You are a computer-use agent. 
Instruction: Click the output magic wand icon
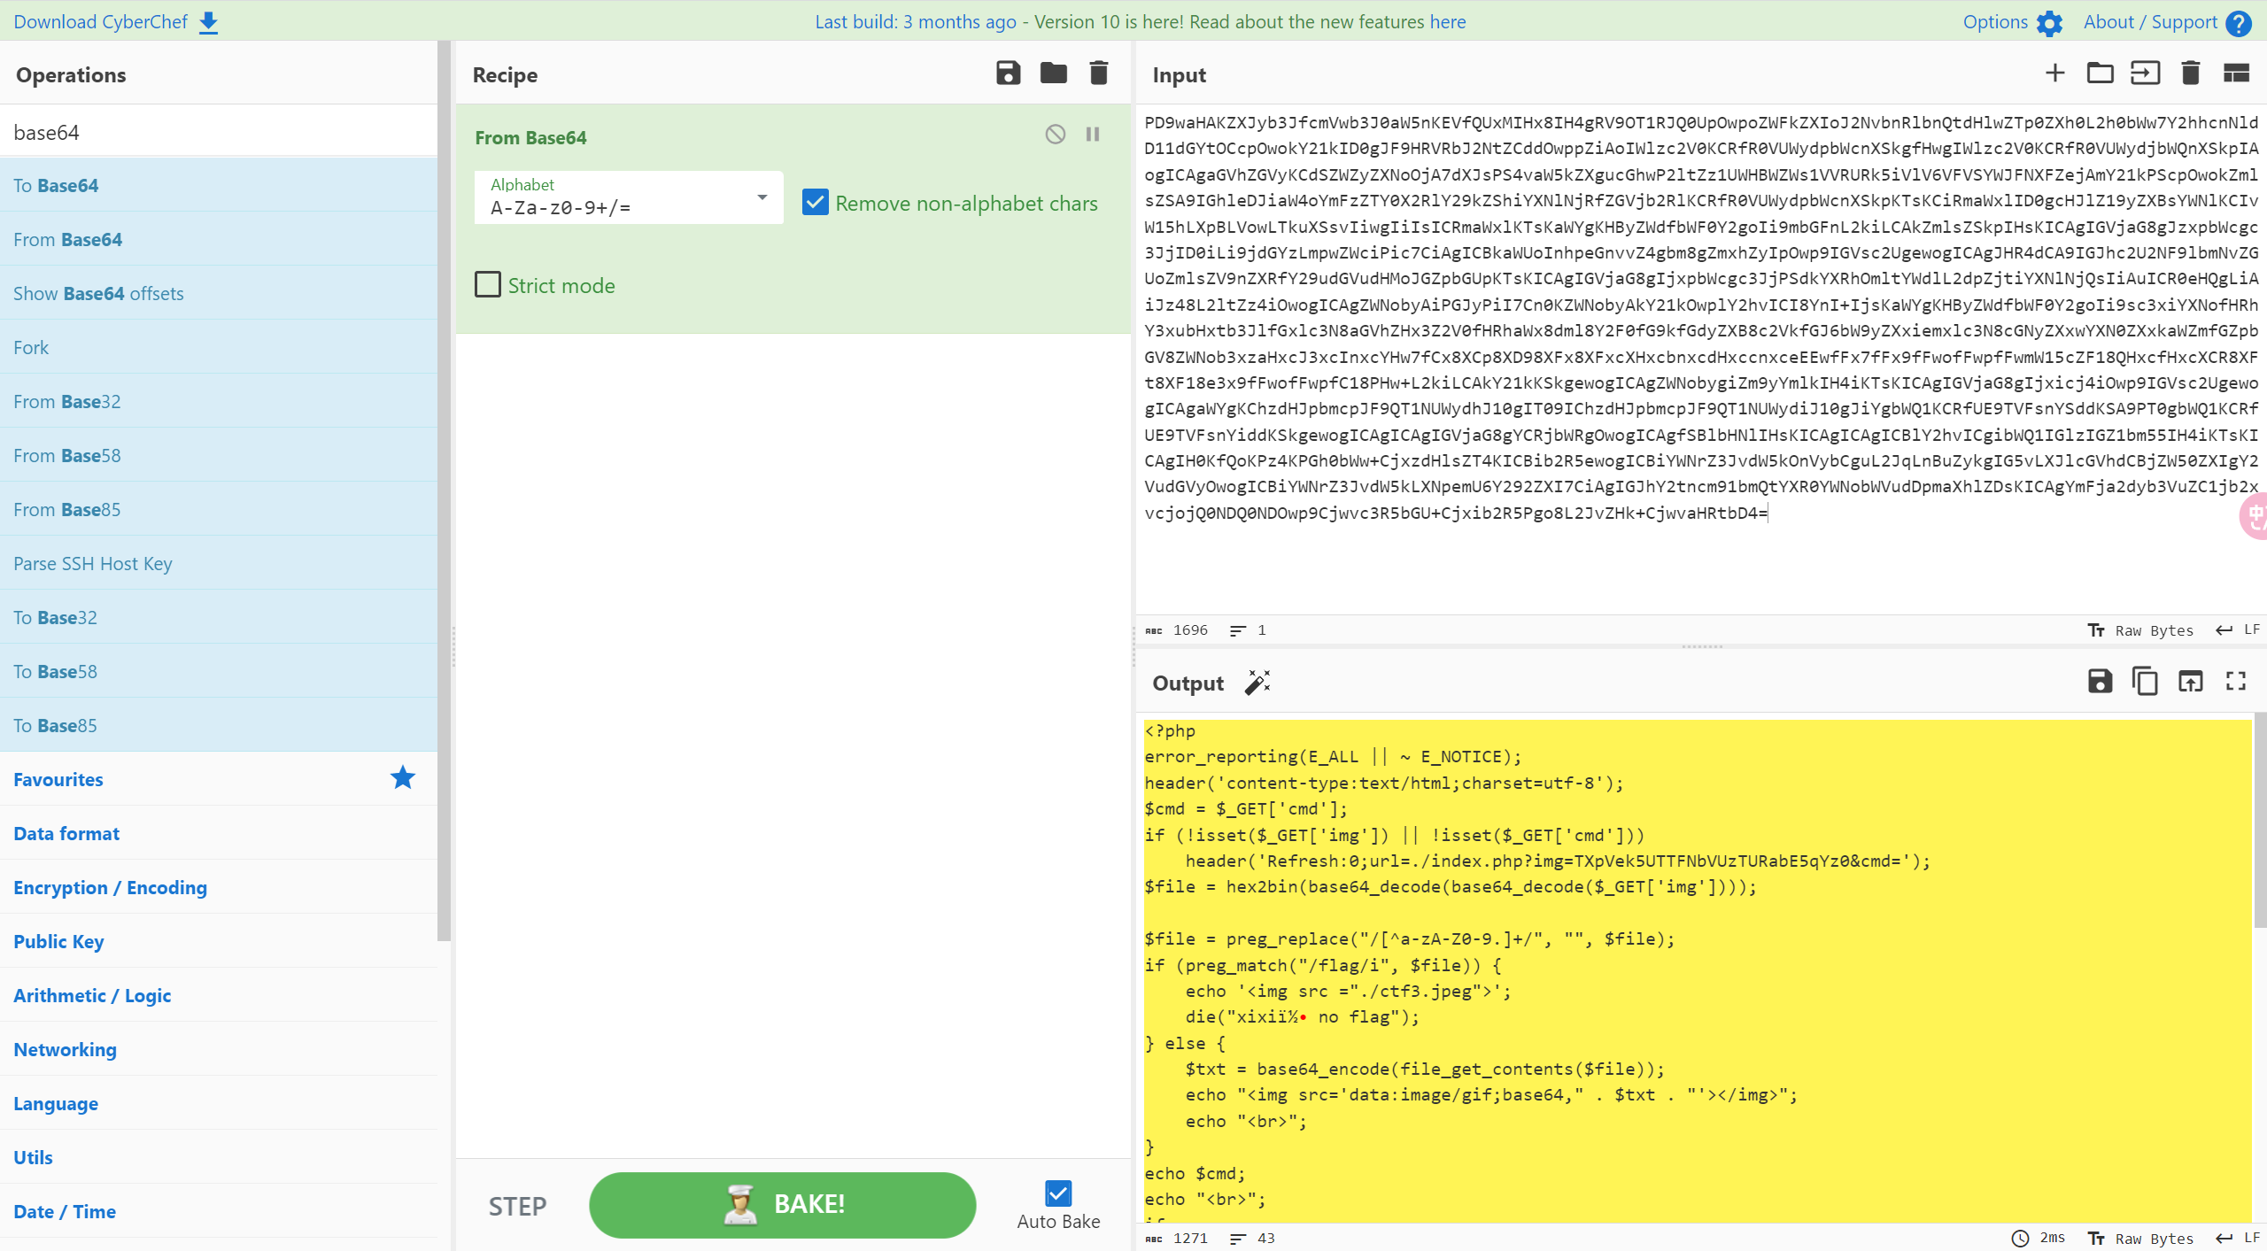(1257, 683)
